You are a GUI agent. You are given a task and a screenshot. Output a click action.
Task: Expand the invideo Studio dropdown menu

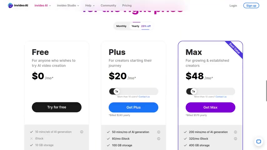point(68,5)
